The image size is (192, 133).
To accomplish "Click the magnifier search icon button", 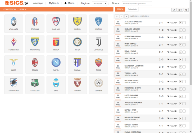I will coord(186,10).
